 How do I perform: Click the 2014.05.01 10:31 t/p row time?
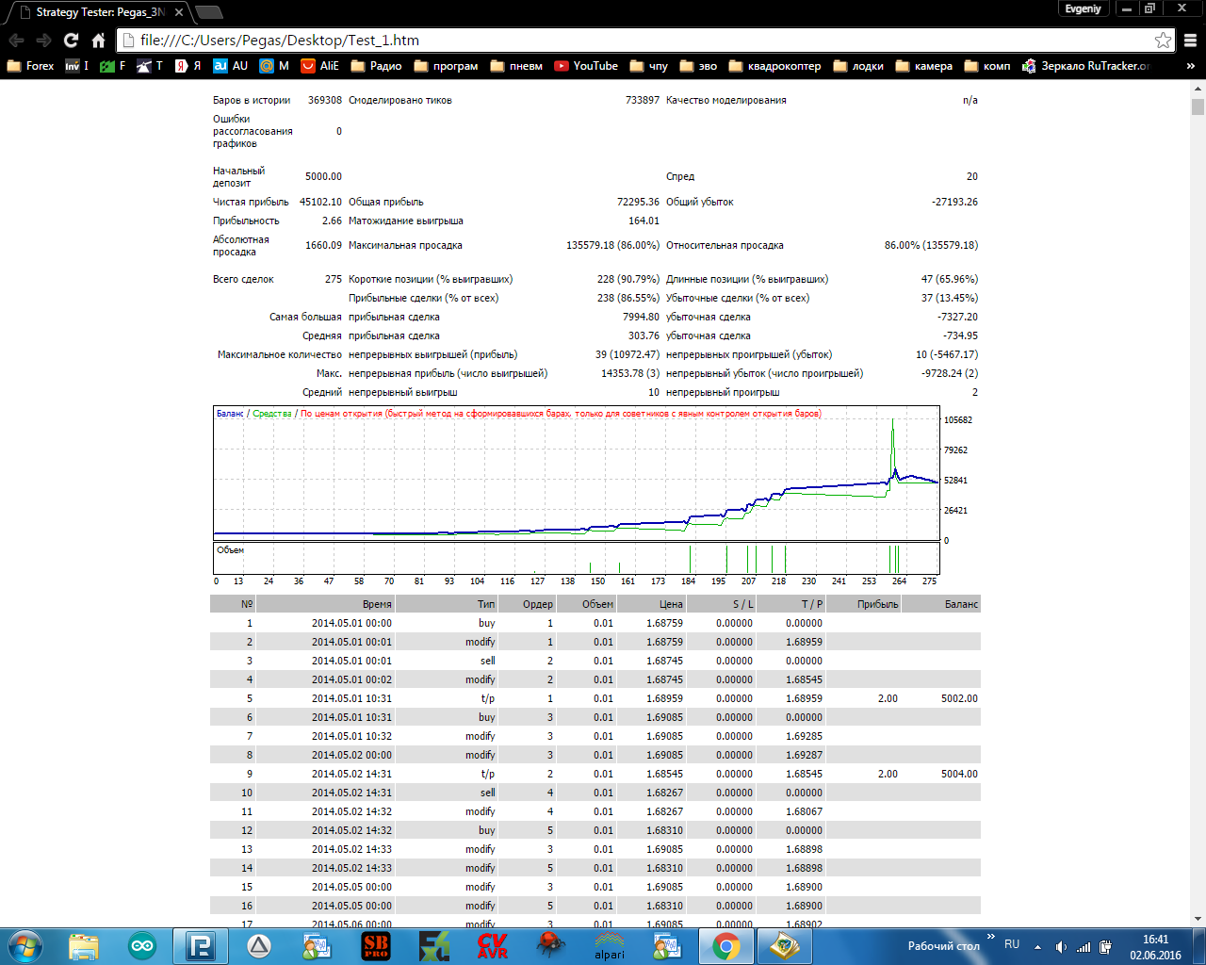tap(351, 698)
